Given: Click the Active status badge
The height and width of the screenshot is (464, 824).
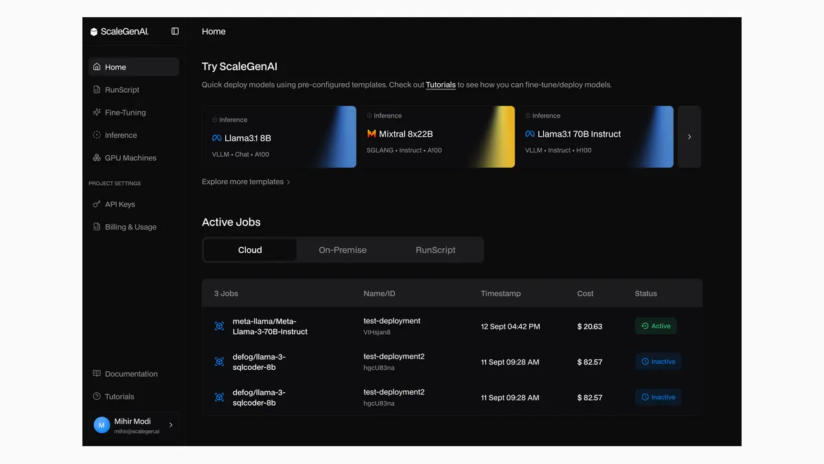Looking at the screenshot, I should (656, 327).
